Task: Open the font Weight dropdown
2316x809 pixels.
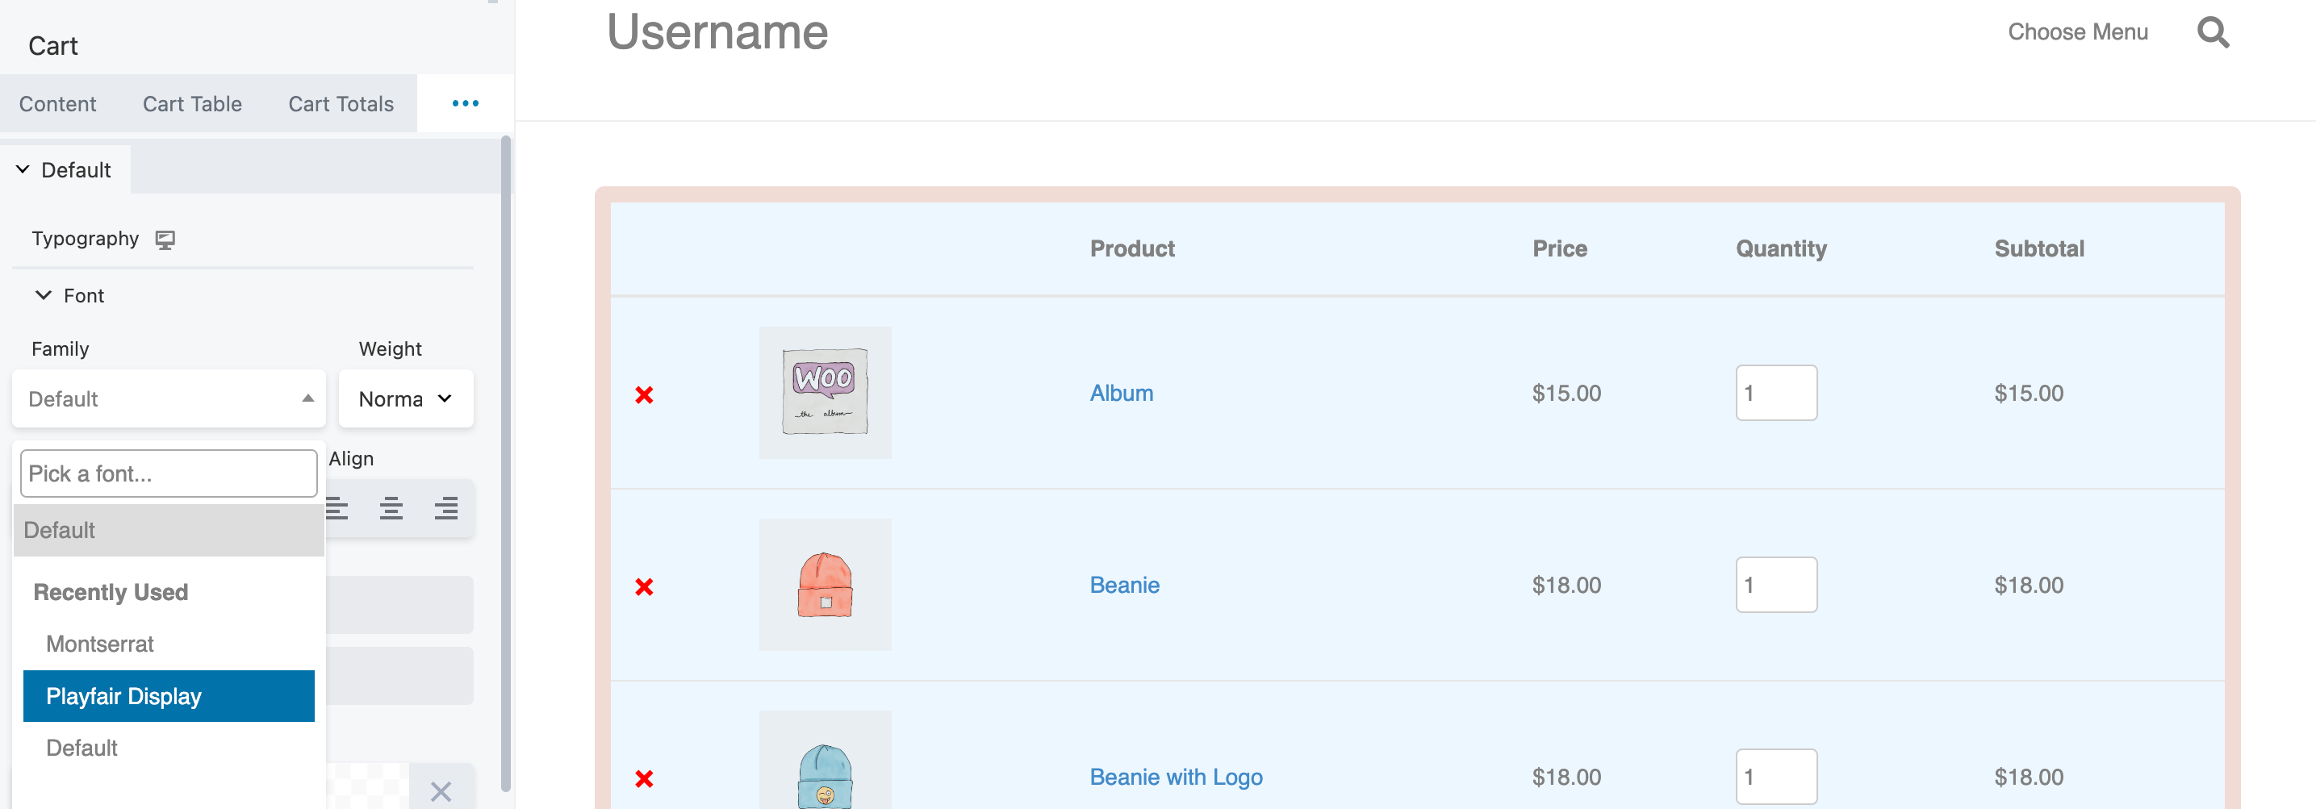Action: (405, 398)
